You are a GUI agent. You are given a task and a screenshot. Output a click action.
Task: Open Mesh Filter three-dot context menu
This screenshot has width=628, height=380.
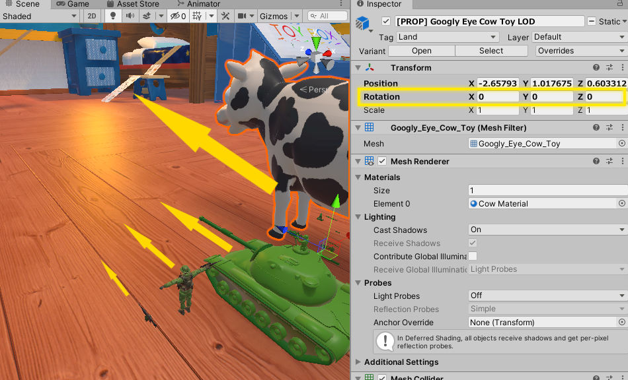tap(623, 127)
